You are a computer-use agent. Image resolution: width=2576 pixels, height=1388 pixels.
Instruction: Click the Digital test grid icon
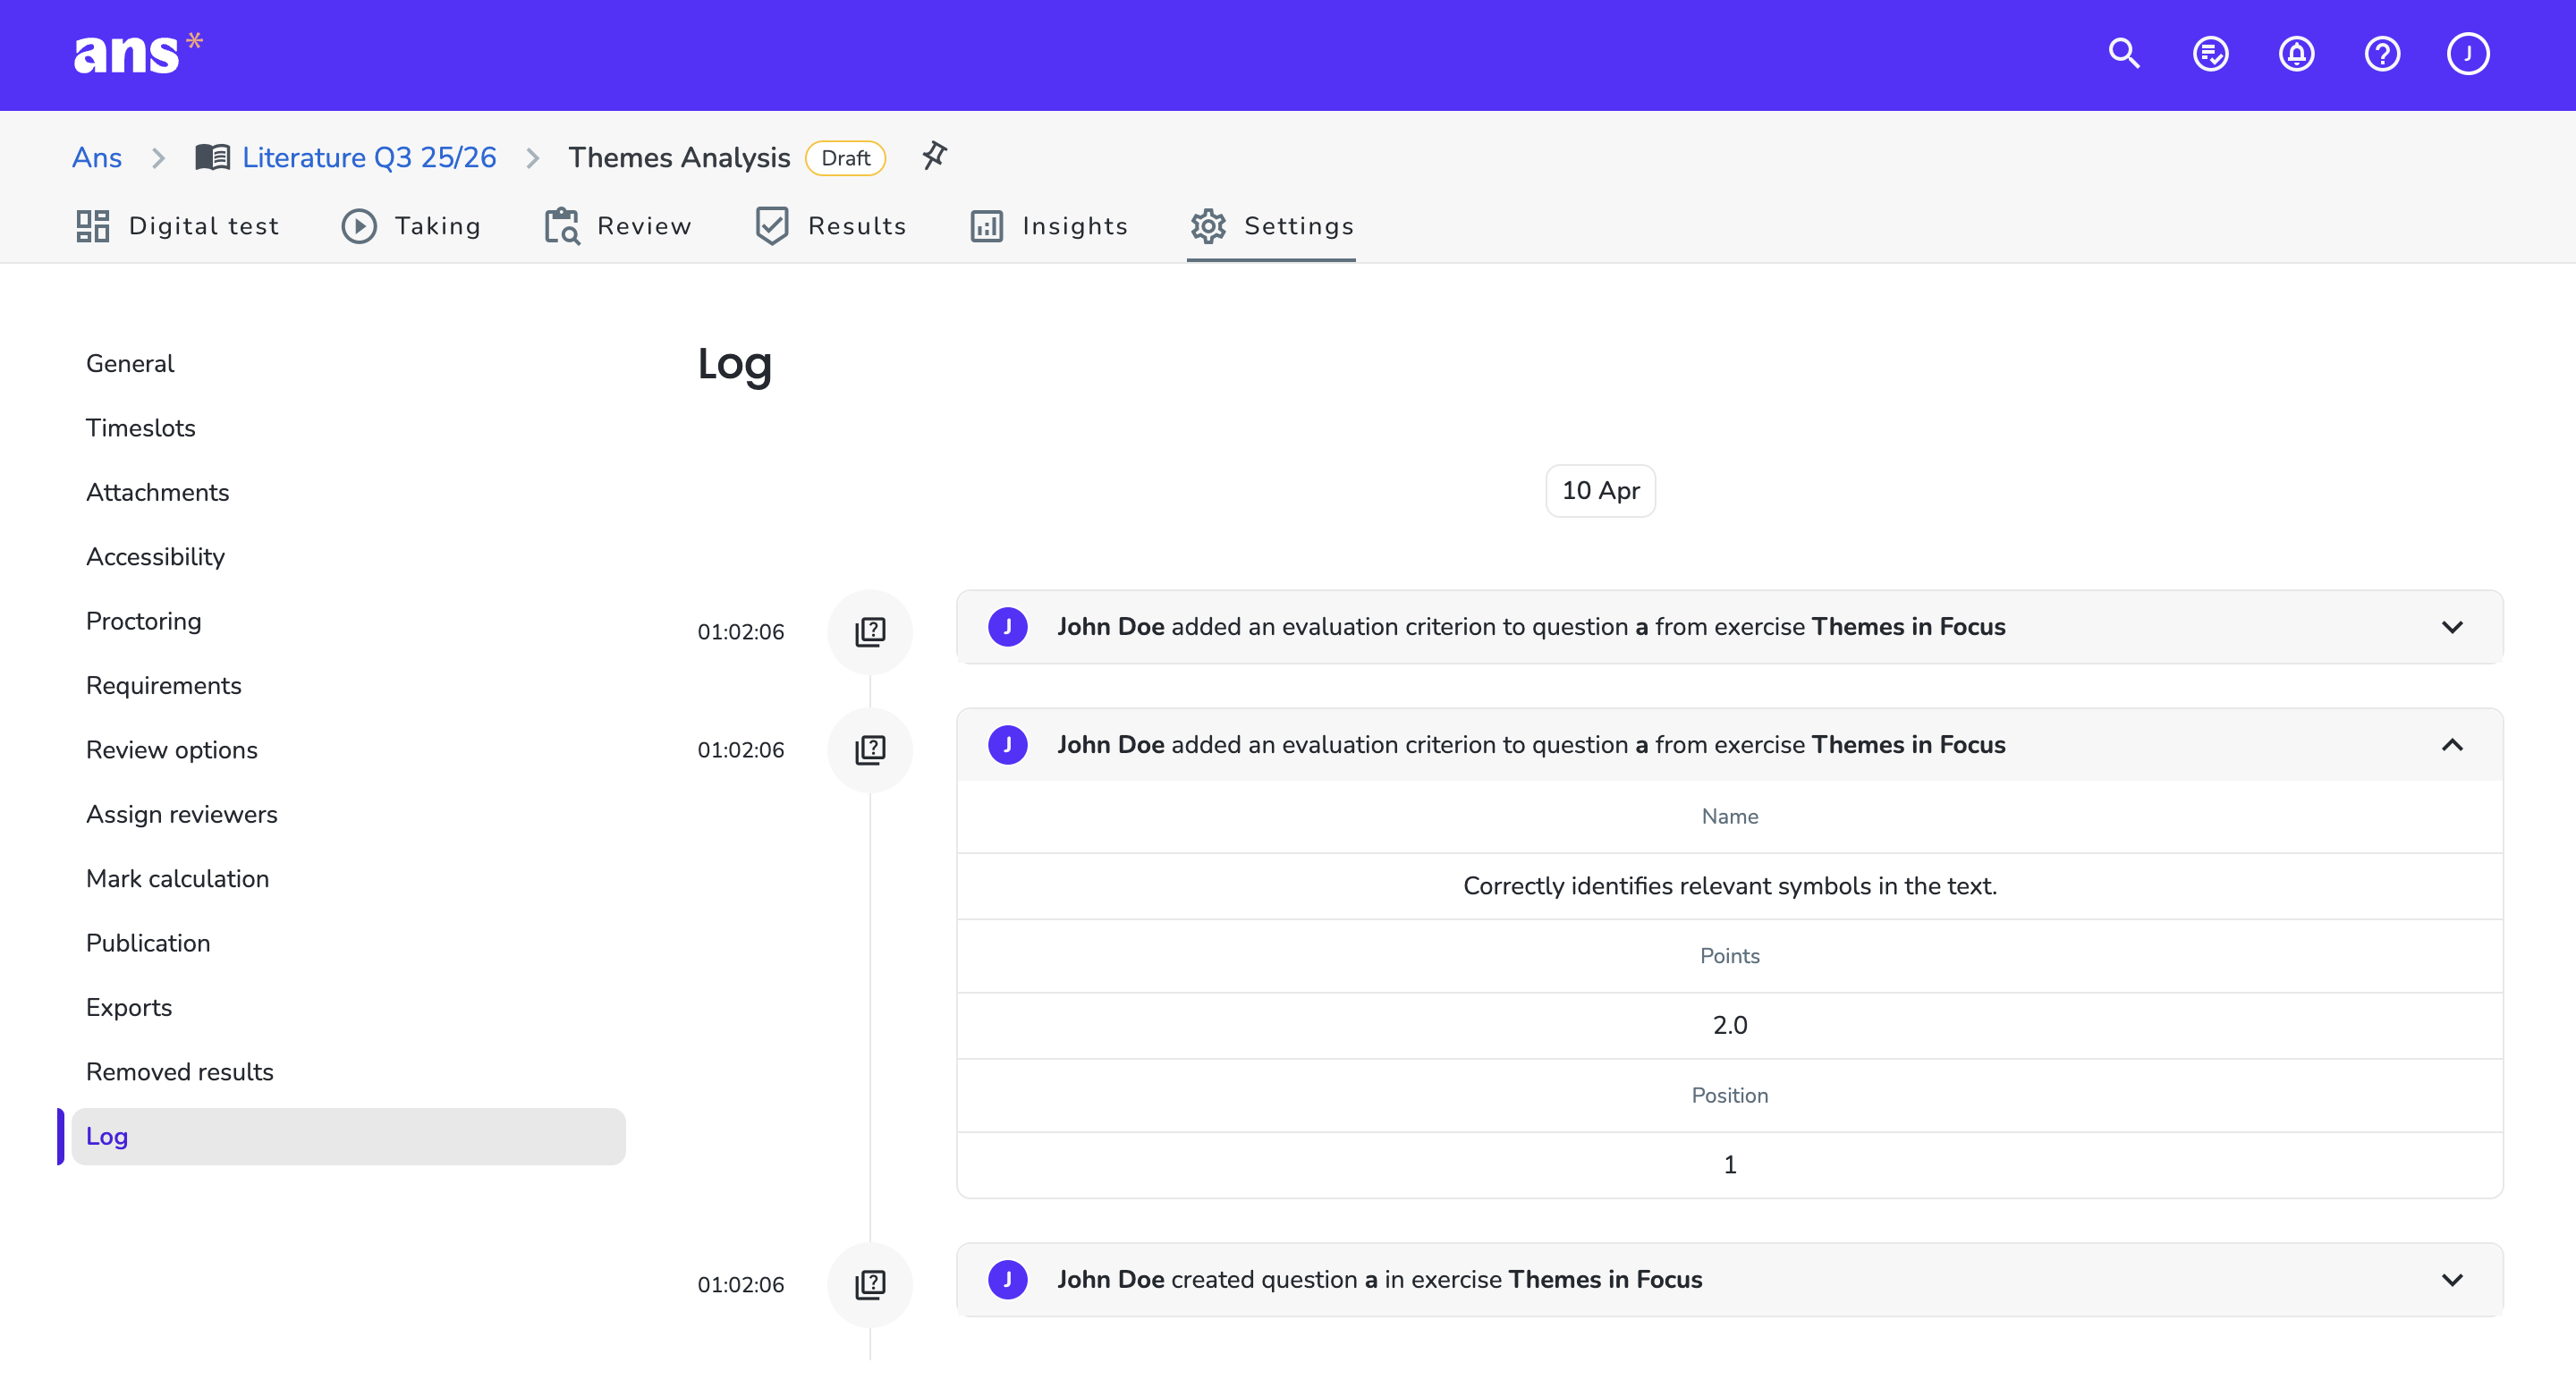(93, 226)
